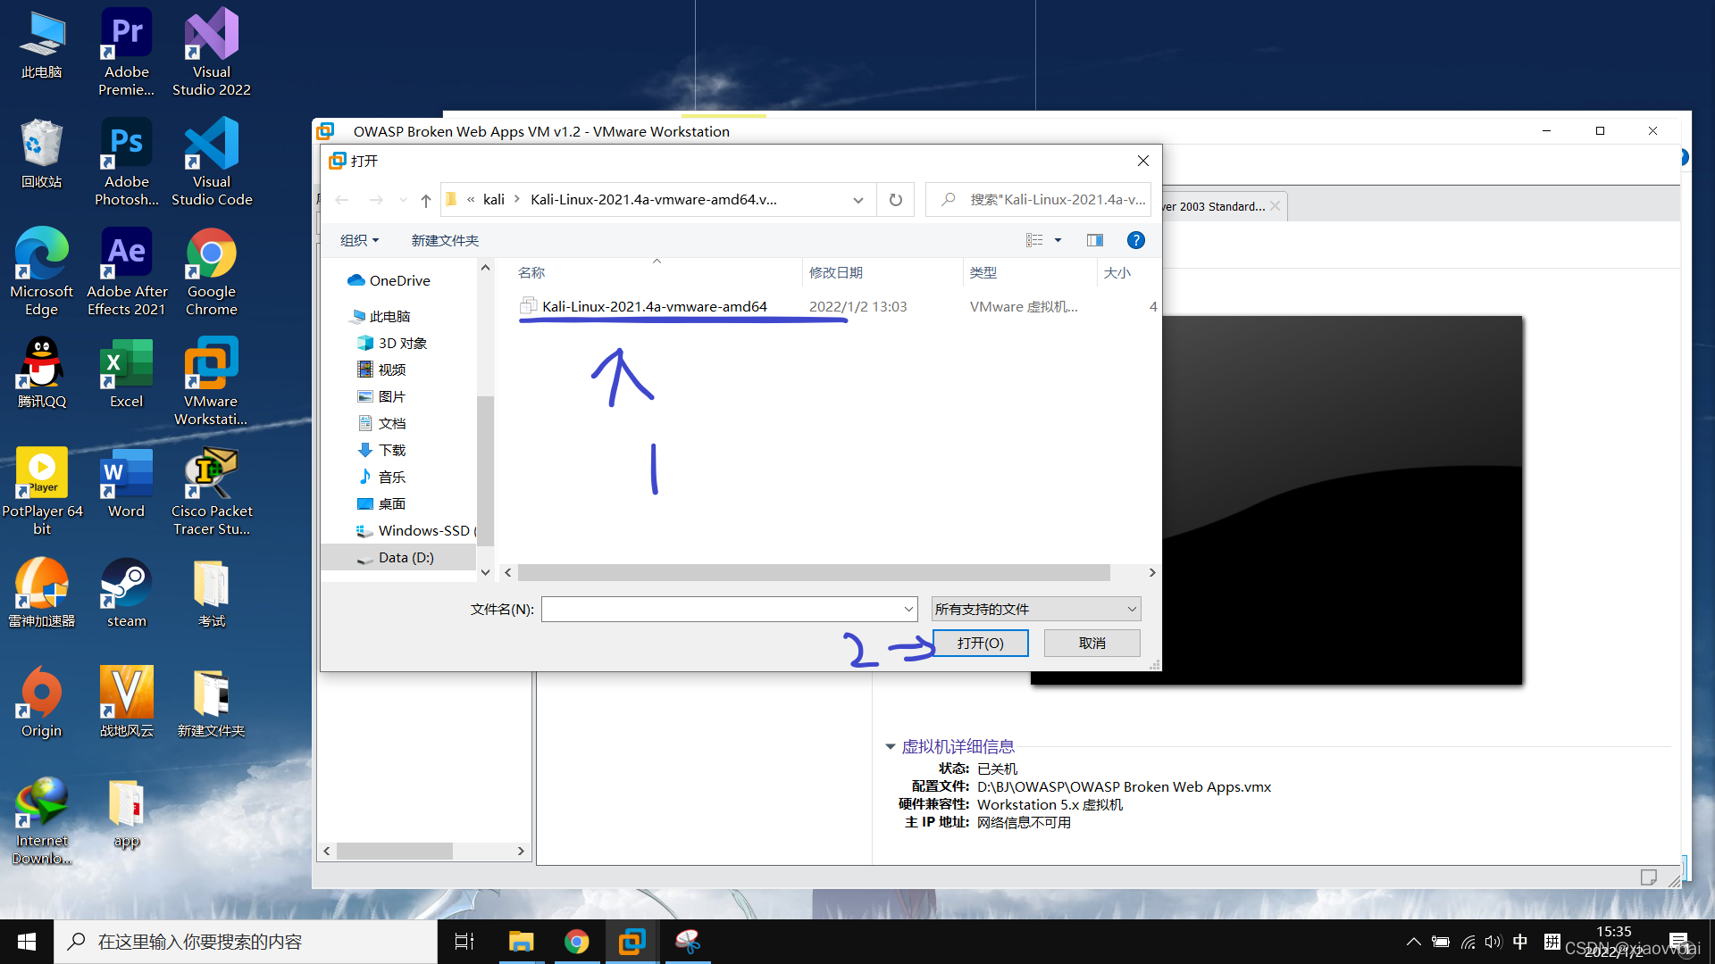The image size is (1715, 964).
Task: Select the Kali-Linux-2021.4a-vmware-amd64 file
Action: (x=654, y=306)
